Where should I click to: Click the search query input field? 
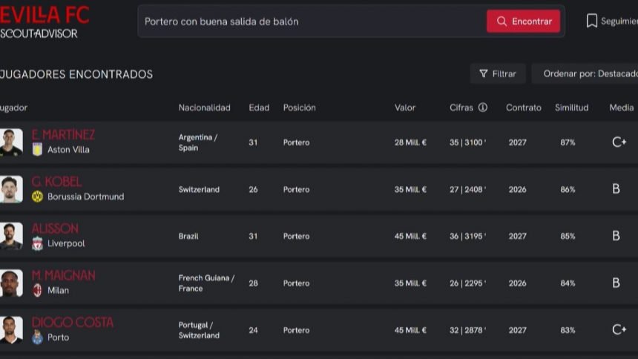pos(312,22)
